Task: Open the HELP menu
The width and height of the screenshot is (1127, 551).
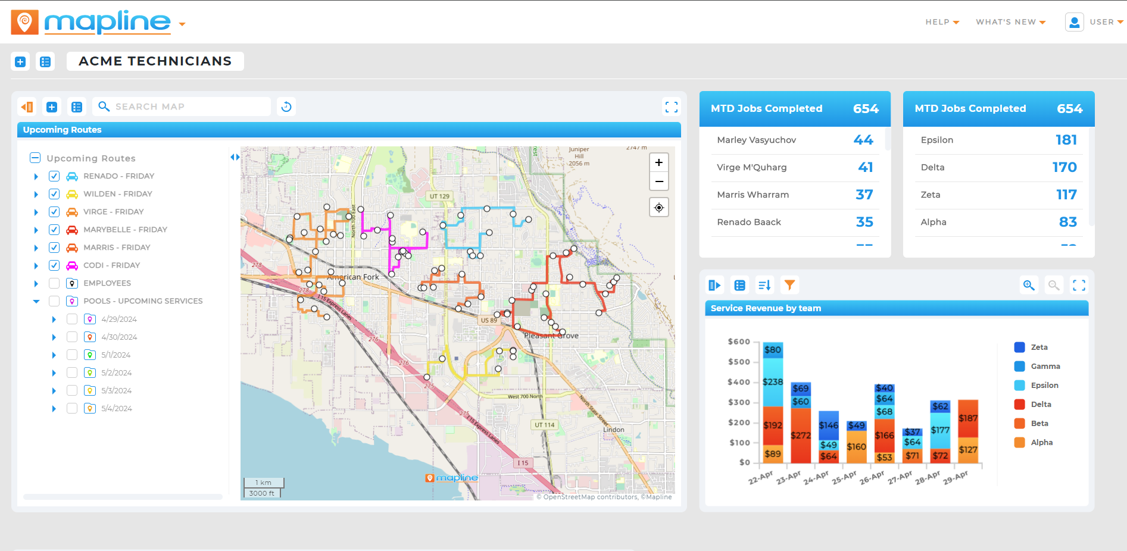Action: click(x=942, y=22)
